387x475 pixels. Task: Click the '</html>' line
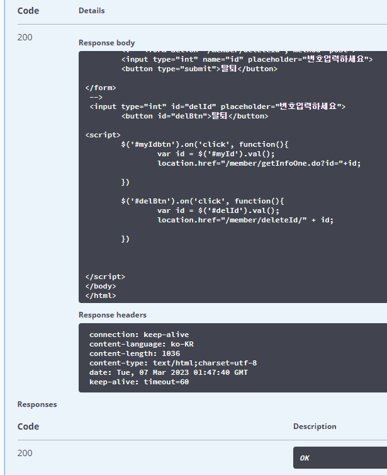tap(101, 295)
